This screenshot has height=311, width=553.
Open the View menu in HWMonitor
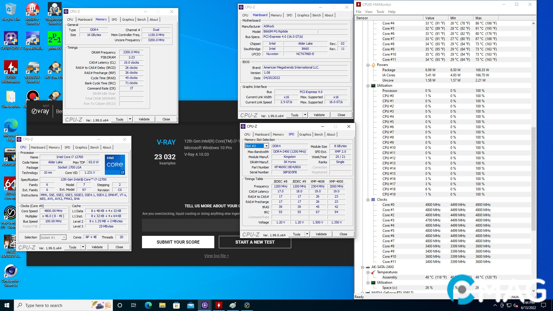[x=368, y=12]
